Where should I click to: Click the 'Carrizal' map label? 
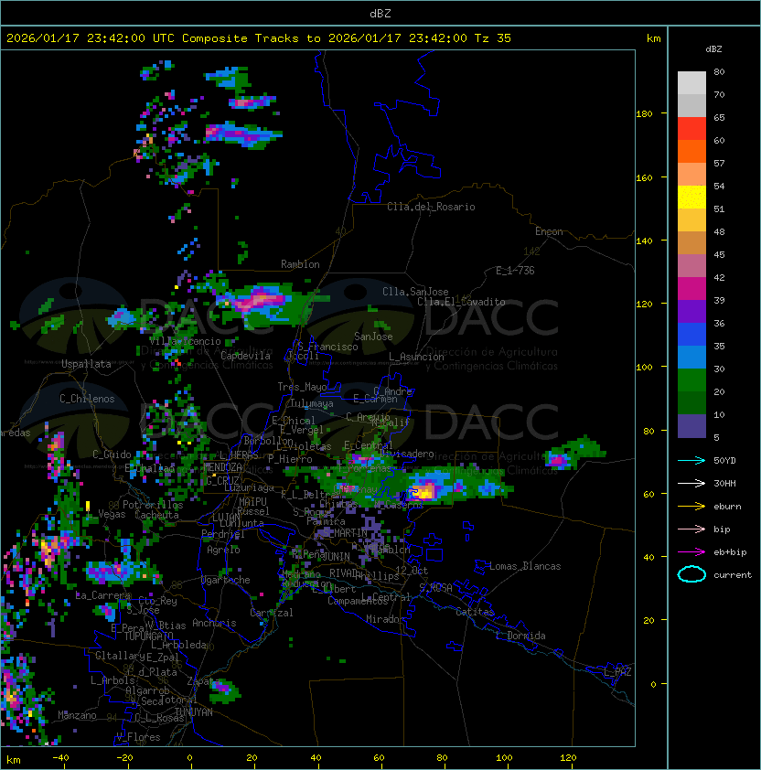coord(272,613)
